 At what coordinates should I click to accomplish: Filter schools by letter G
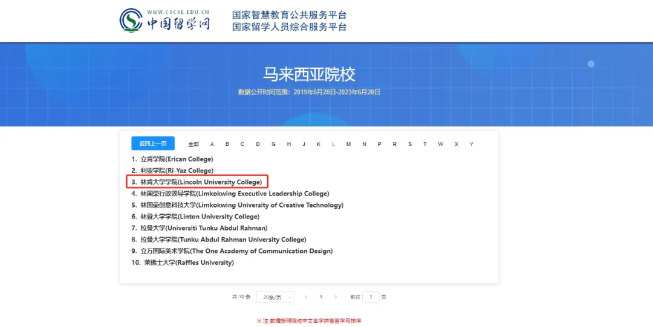click(x=274, y=144)
